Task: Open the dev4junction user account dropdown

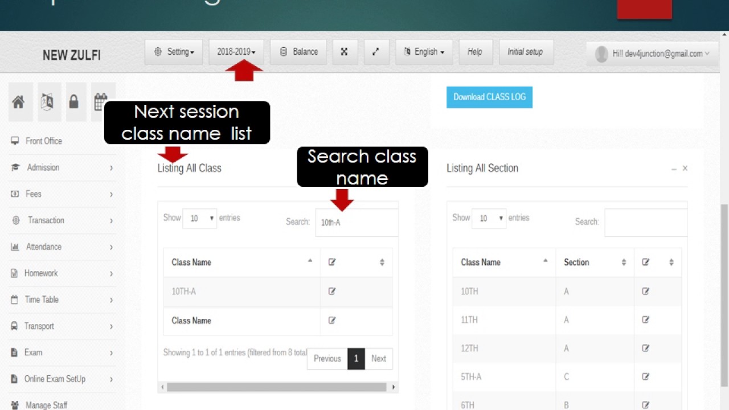Action: (x=653, y=54)
